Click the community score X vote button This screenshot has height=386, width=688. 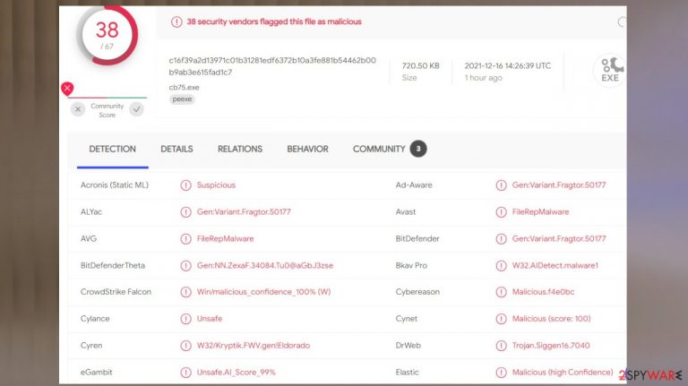[78, 109]
